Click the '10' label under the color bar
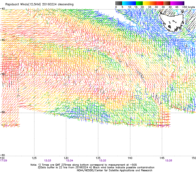Viewport: 196px width, 172px height. coord(130,7)
